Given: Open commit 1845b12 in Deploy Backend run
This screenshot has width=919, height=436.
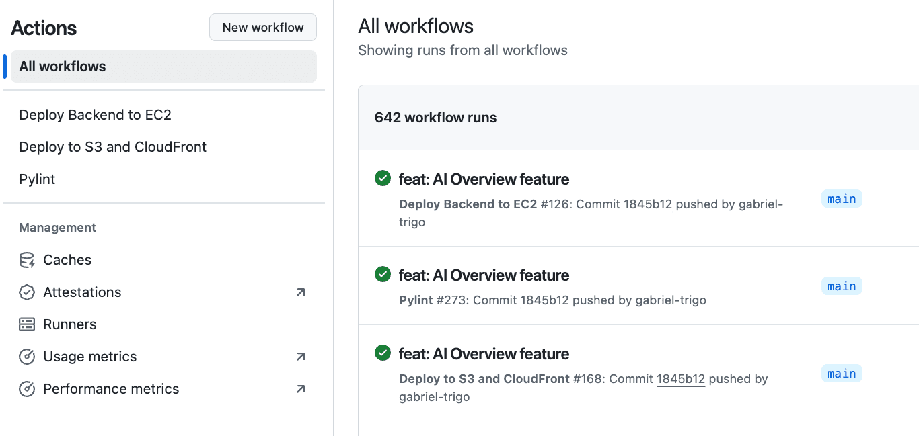Looking at the screenshot, I should [647, 204].
